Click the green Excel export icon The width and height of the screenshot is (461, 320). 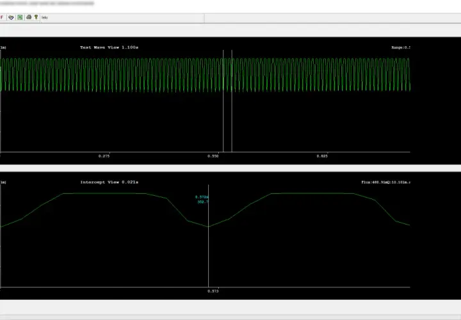pos(20,17)
